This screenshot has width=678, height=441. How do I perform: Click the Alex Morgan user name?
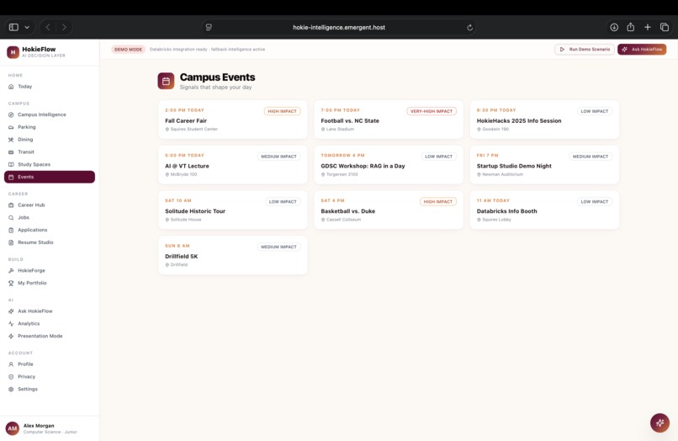(x=39, y=426)
